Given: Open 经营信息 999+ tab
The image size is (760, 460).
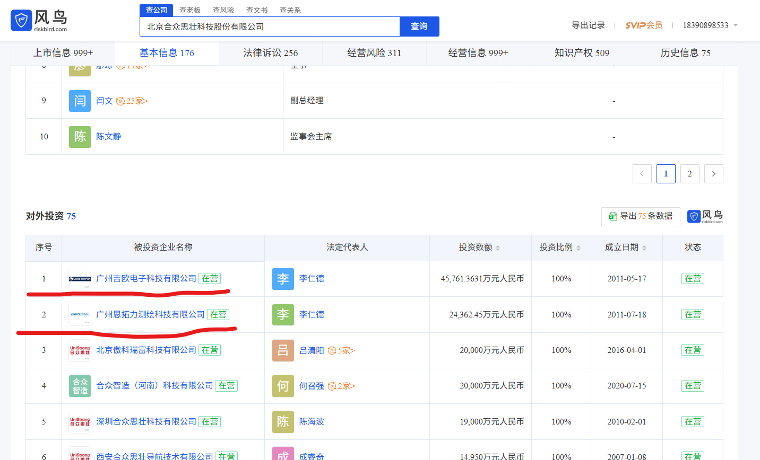Looking at the screenshot, I should 478,53.
